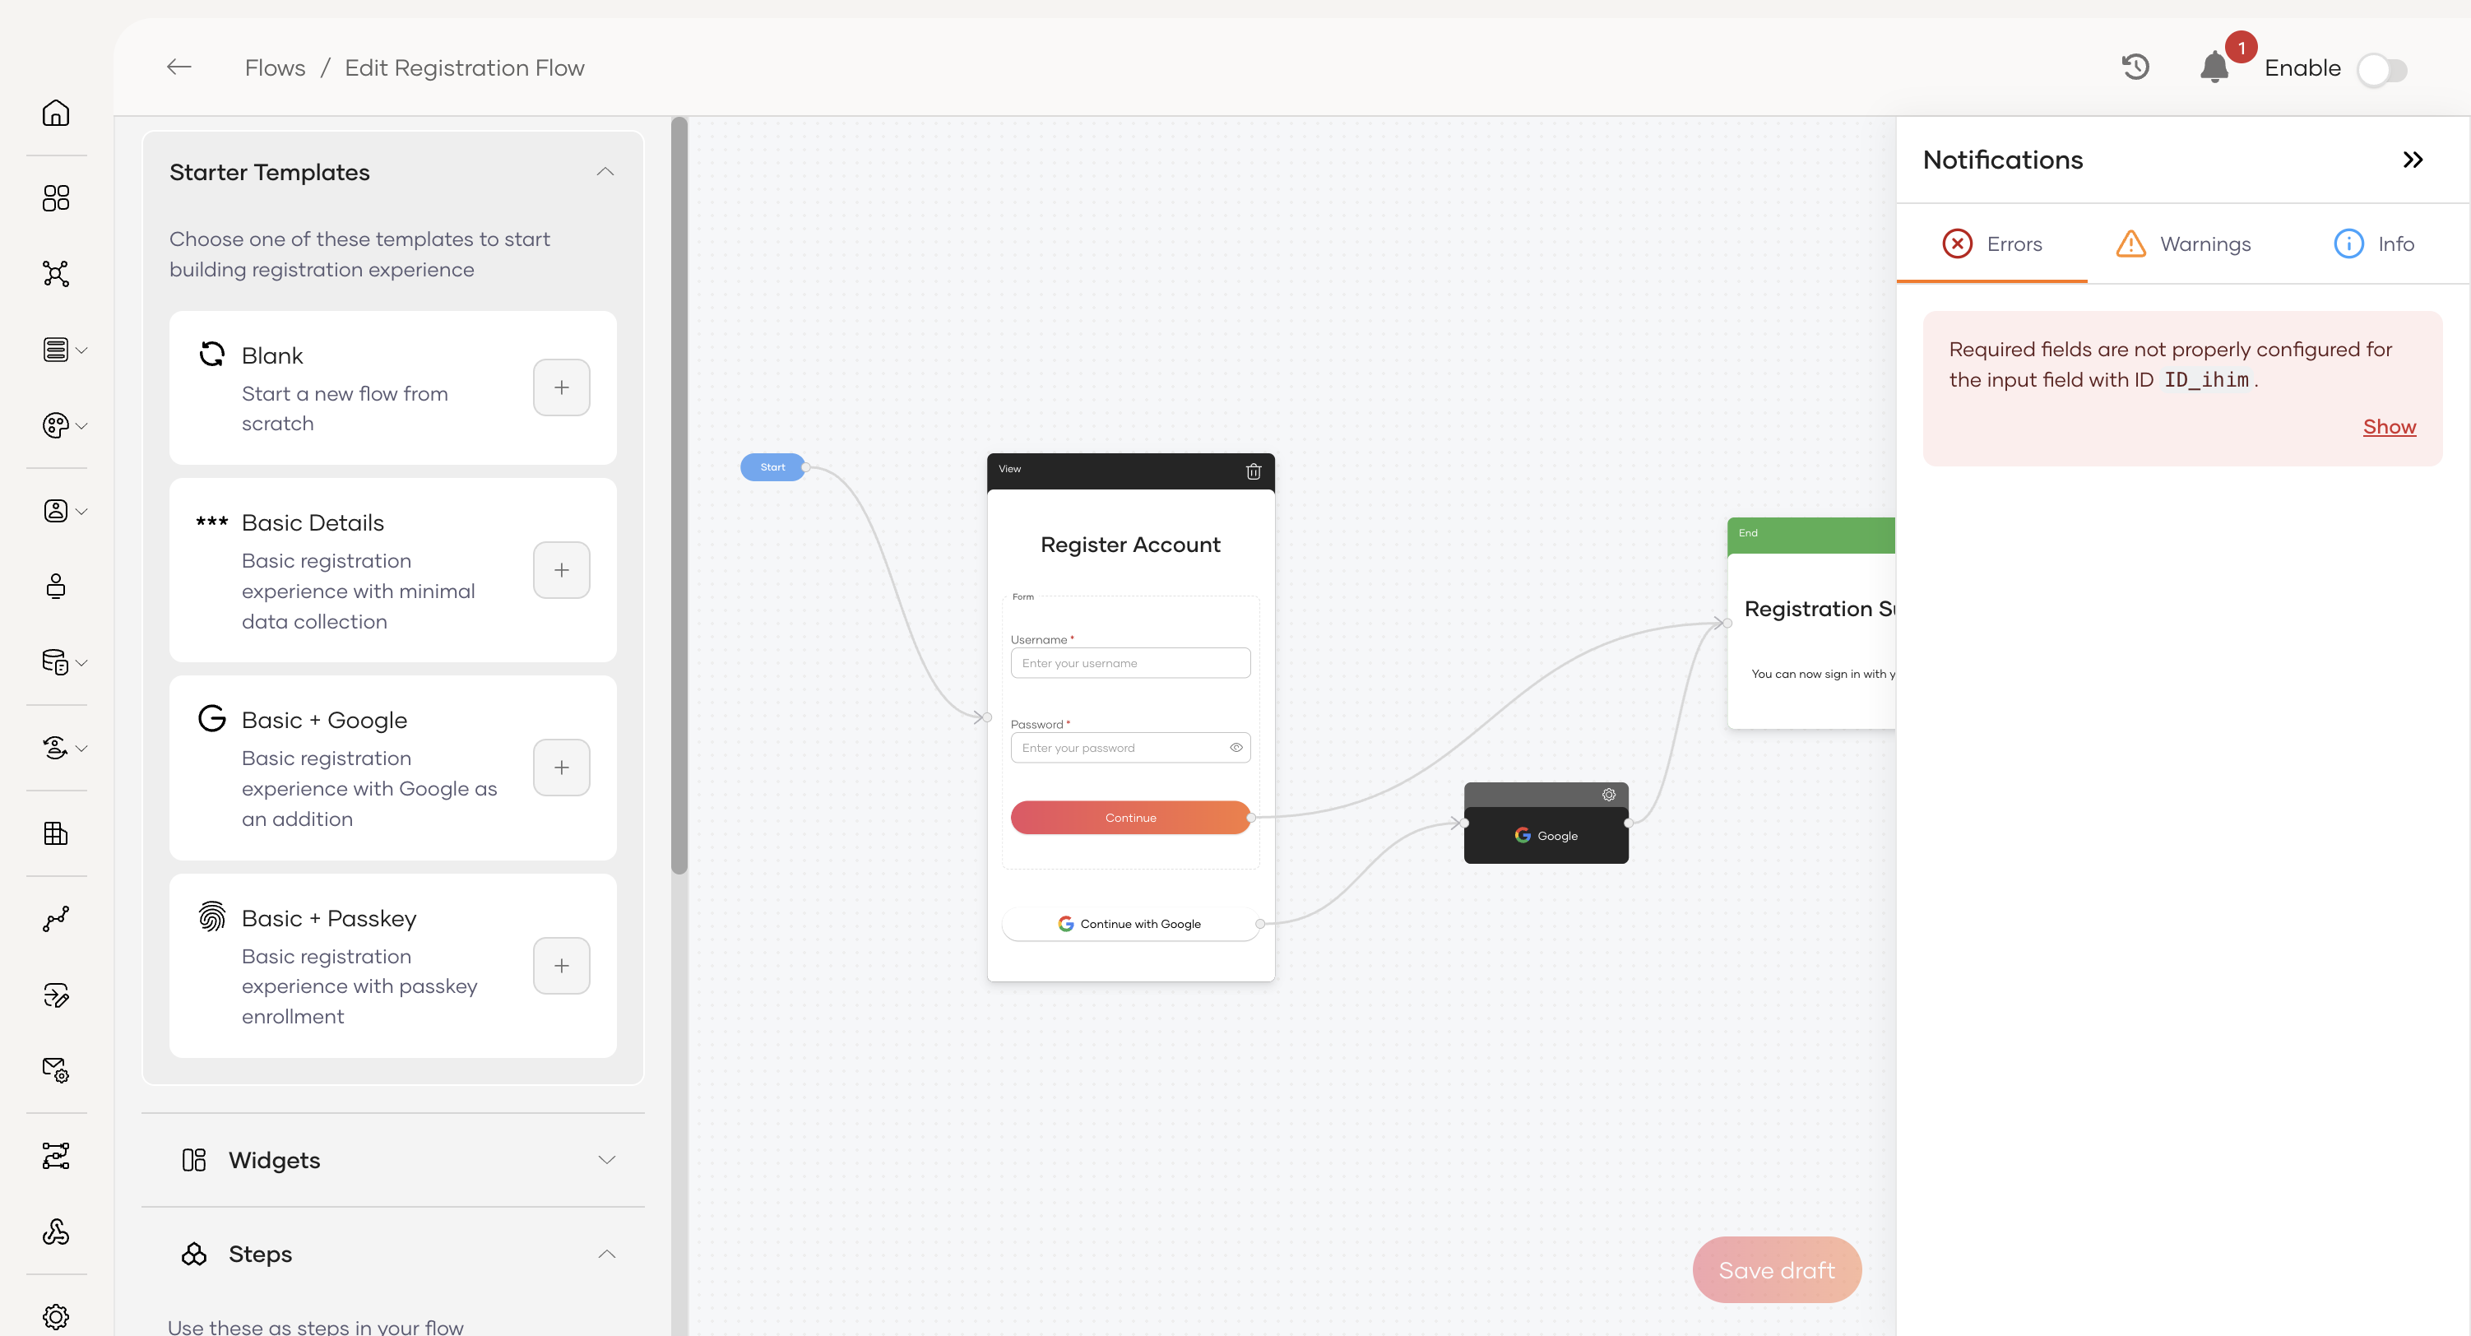Switch to the Warnings tab

pos(2183,244)
